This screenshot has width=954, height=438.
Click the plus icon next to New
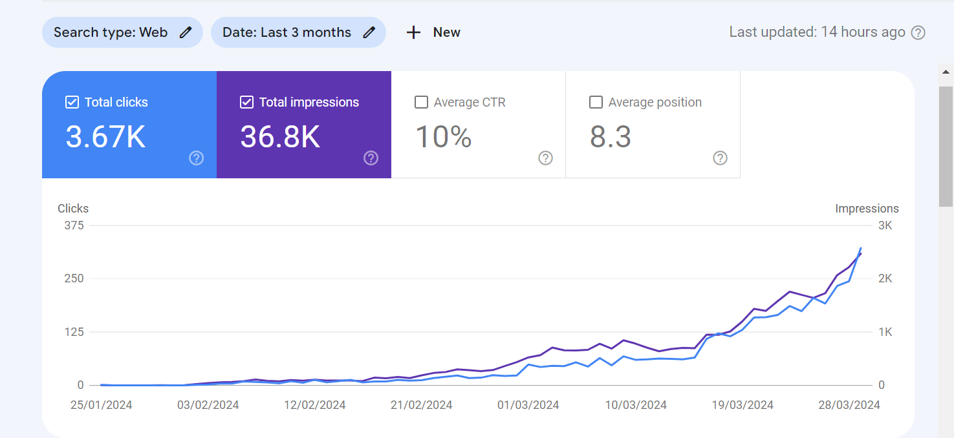(x=413, y=32)
